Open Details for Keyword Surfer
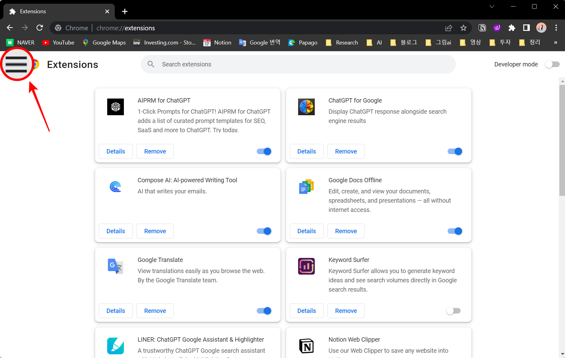The width and height of the screenshot is (565, 358). coord(307,311)
